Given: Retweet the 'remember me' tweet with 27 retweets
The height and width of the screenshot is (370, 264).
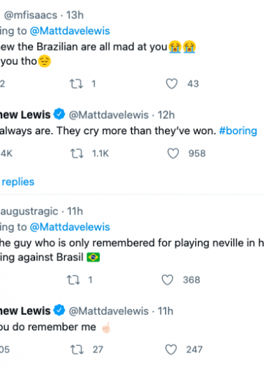Looking at the screenshot, I should [77, 349].
